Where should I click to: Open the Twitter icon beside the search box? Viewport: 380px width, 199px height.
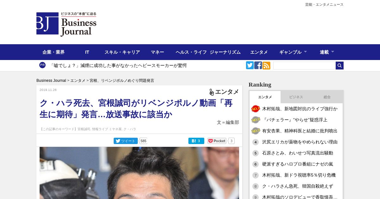coord(250,65)
